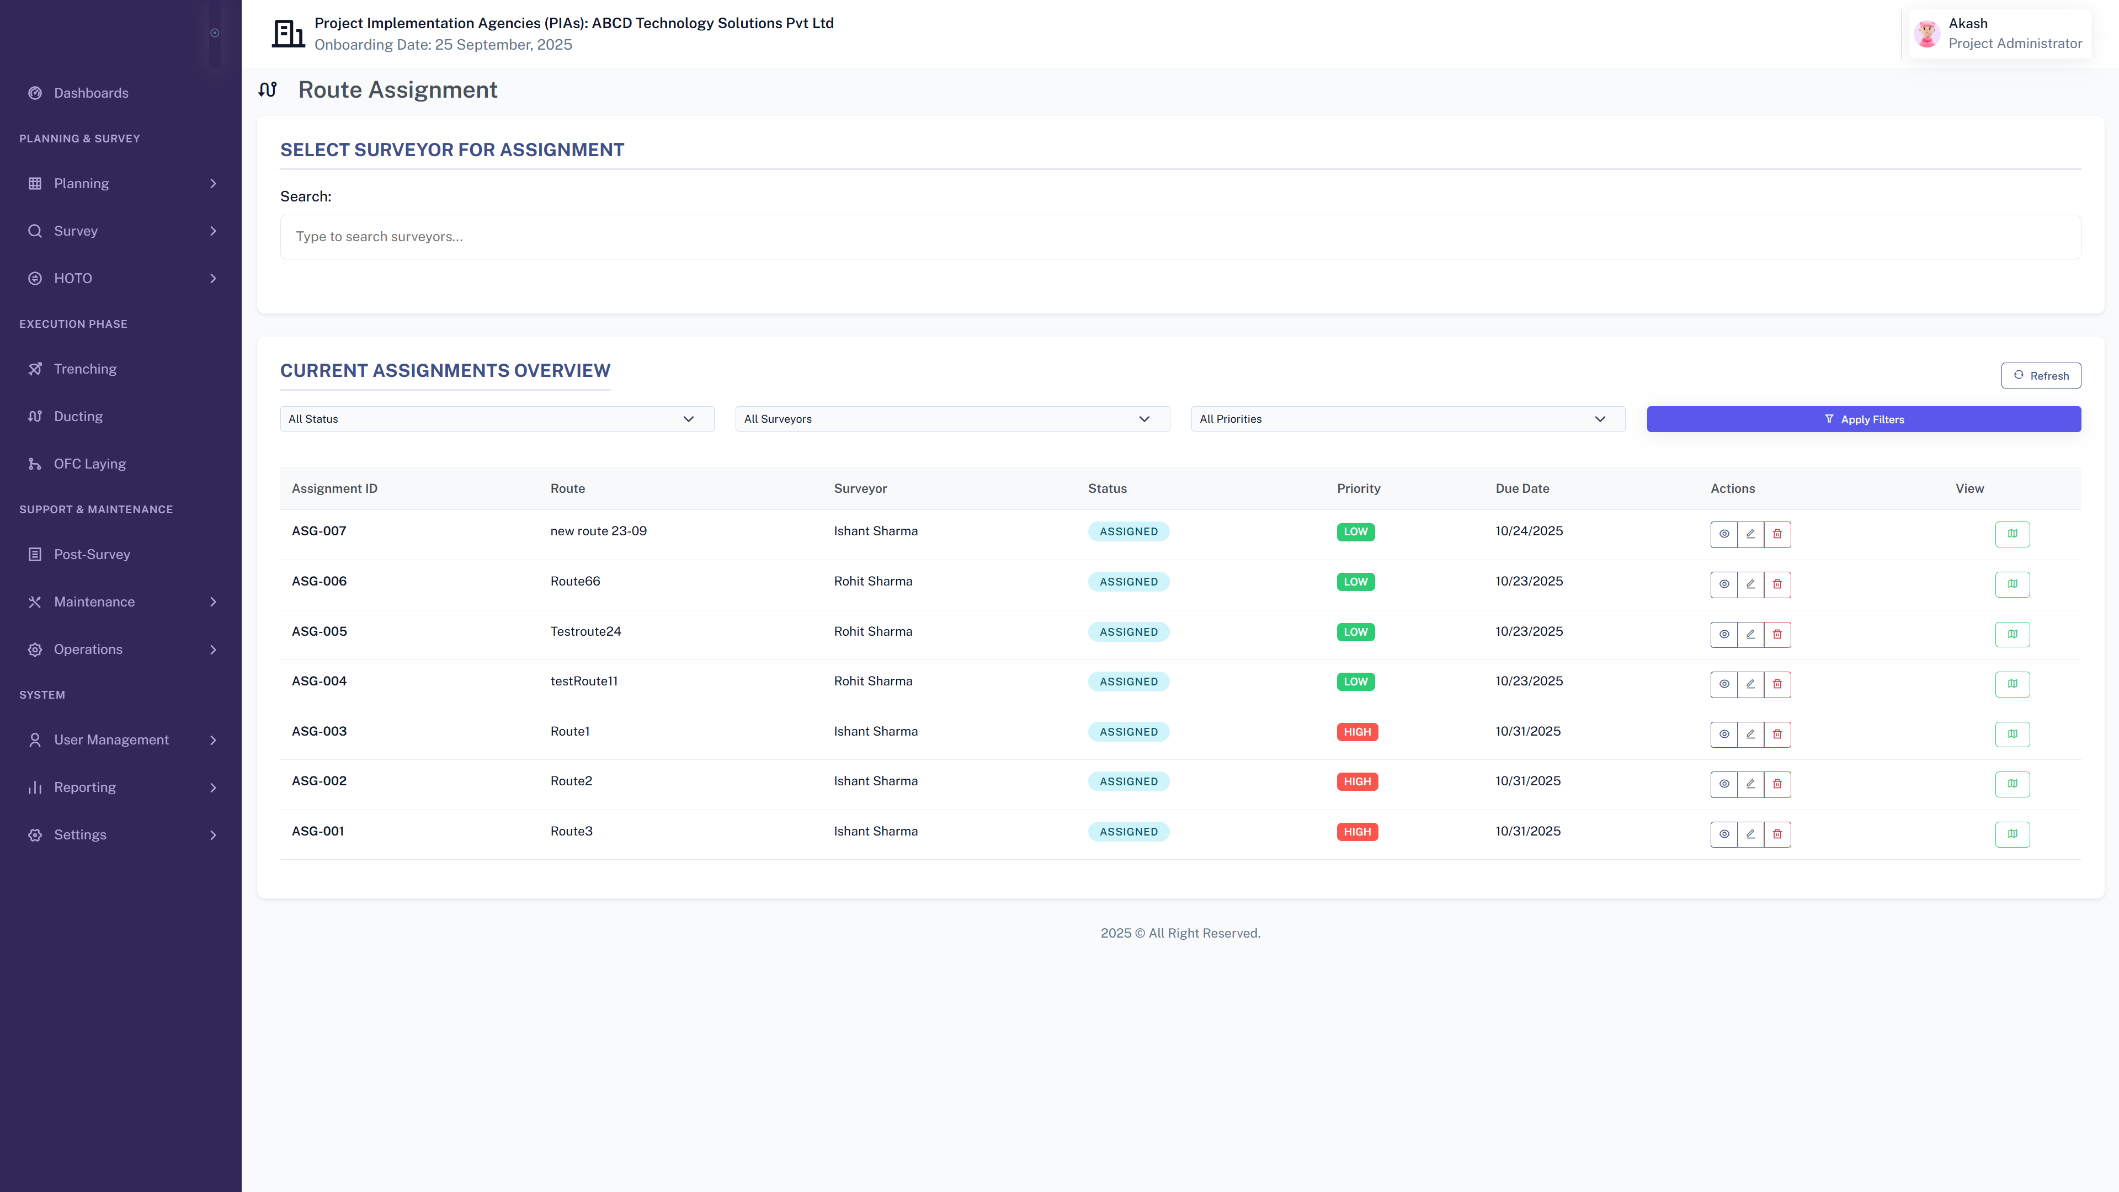Open the All Priorities dropdown
Screen dimensions: 2119x1192
click(x=1408, y=419)
